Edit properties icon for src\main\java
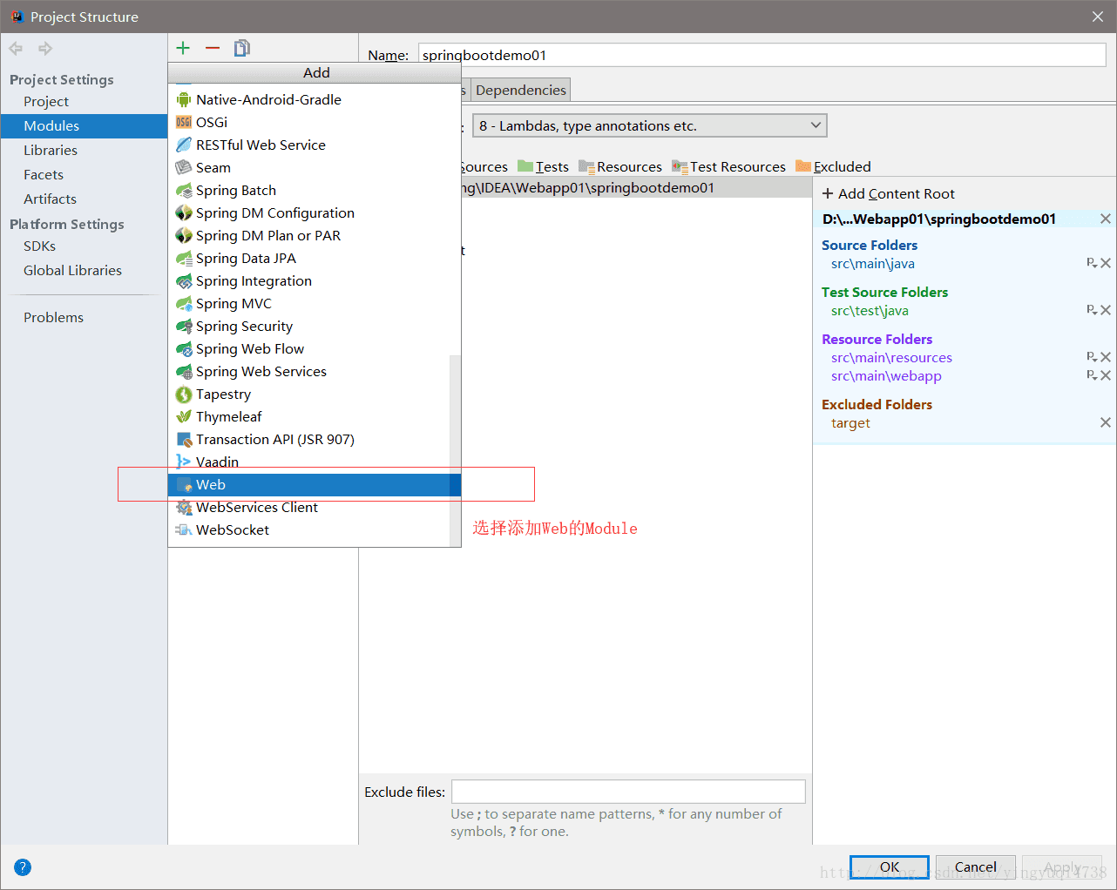The width and height of the screenshot is (1117, 890). click(x=1091, y=263)
